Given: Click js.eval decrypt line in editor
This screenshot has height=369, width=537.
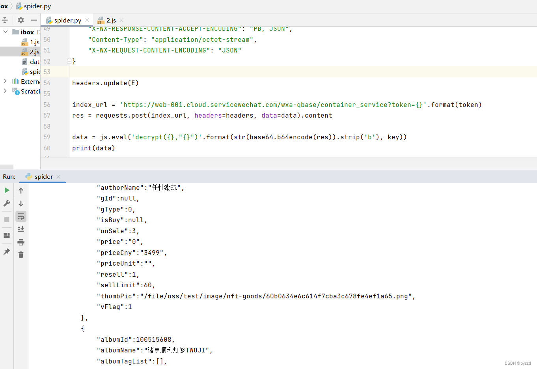Looking at the screenshot, I should point(239,137).
